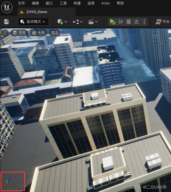Click the frame skip button
171x192 pixels.
tap(121, 22)
